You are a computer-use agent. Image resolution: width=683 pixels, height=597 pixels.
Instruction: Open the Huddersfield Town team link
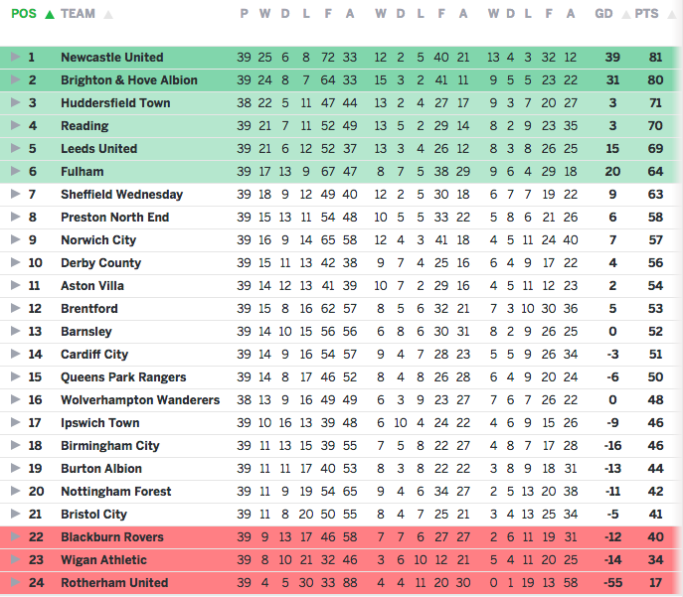click(114, 103)
